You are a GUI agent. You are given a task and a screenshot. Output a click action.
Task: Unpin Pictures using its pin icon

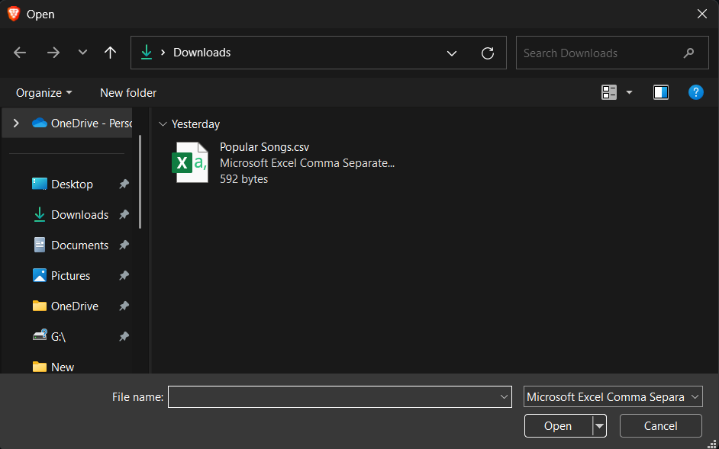(124, 276)
